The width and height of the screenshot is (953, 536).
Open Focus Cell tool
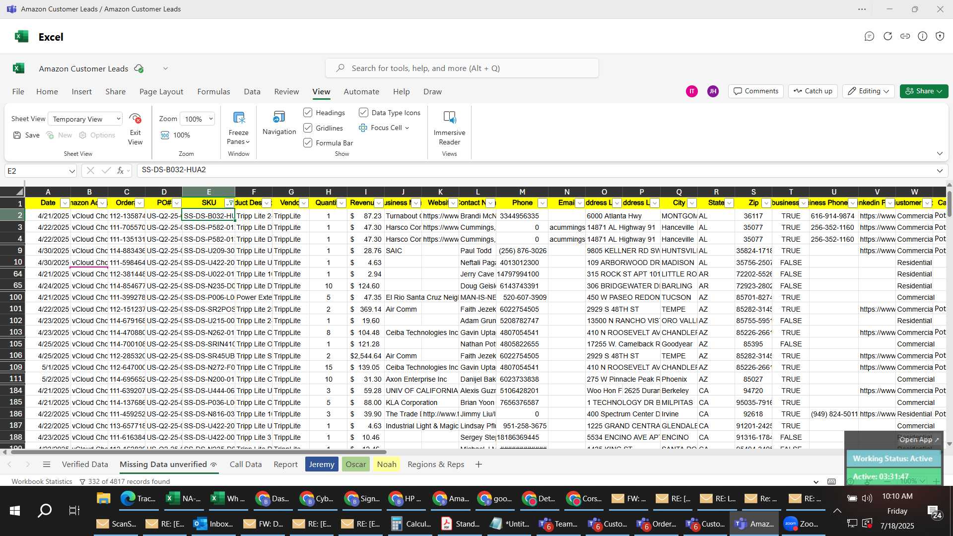click(x=384, y=128)
